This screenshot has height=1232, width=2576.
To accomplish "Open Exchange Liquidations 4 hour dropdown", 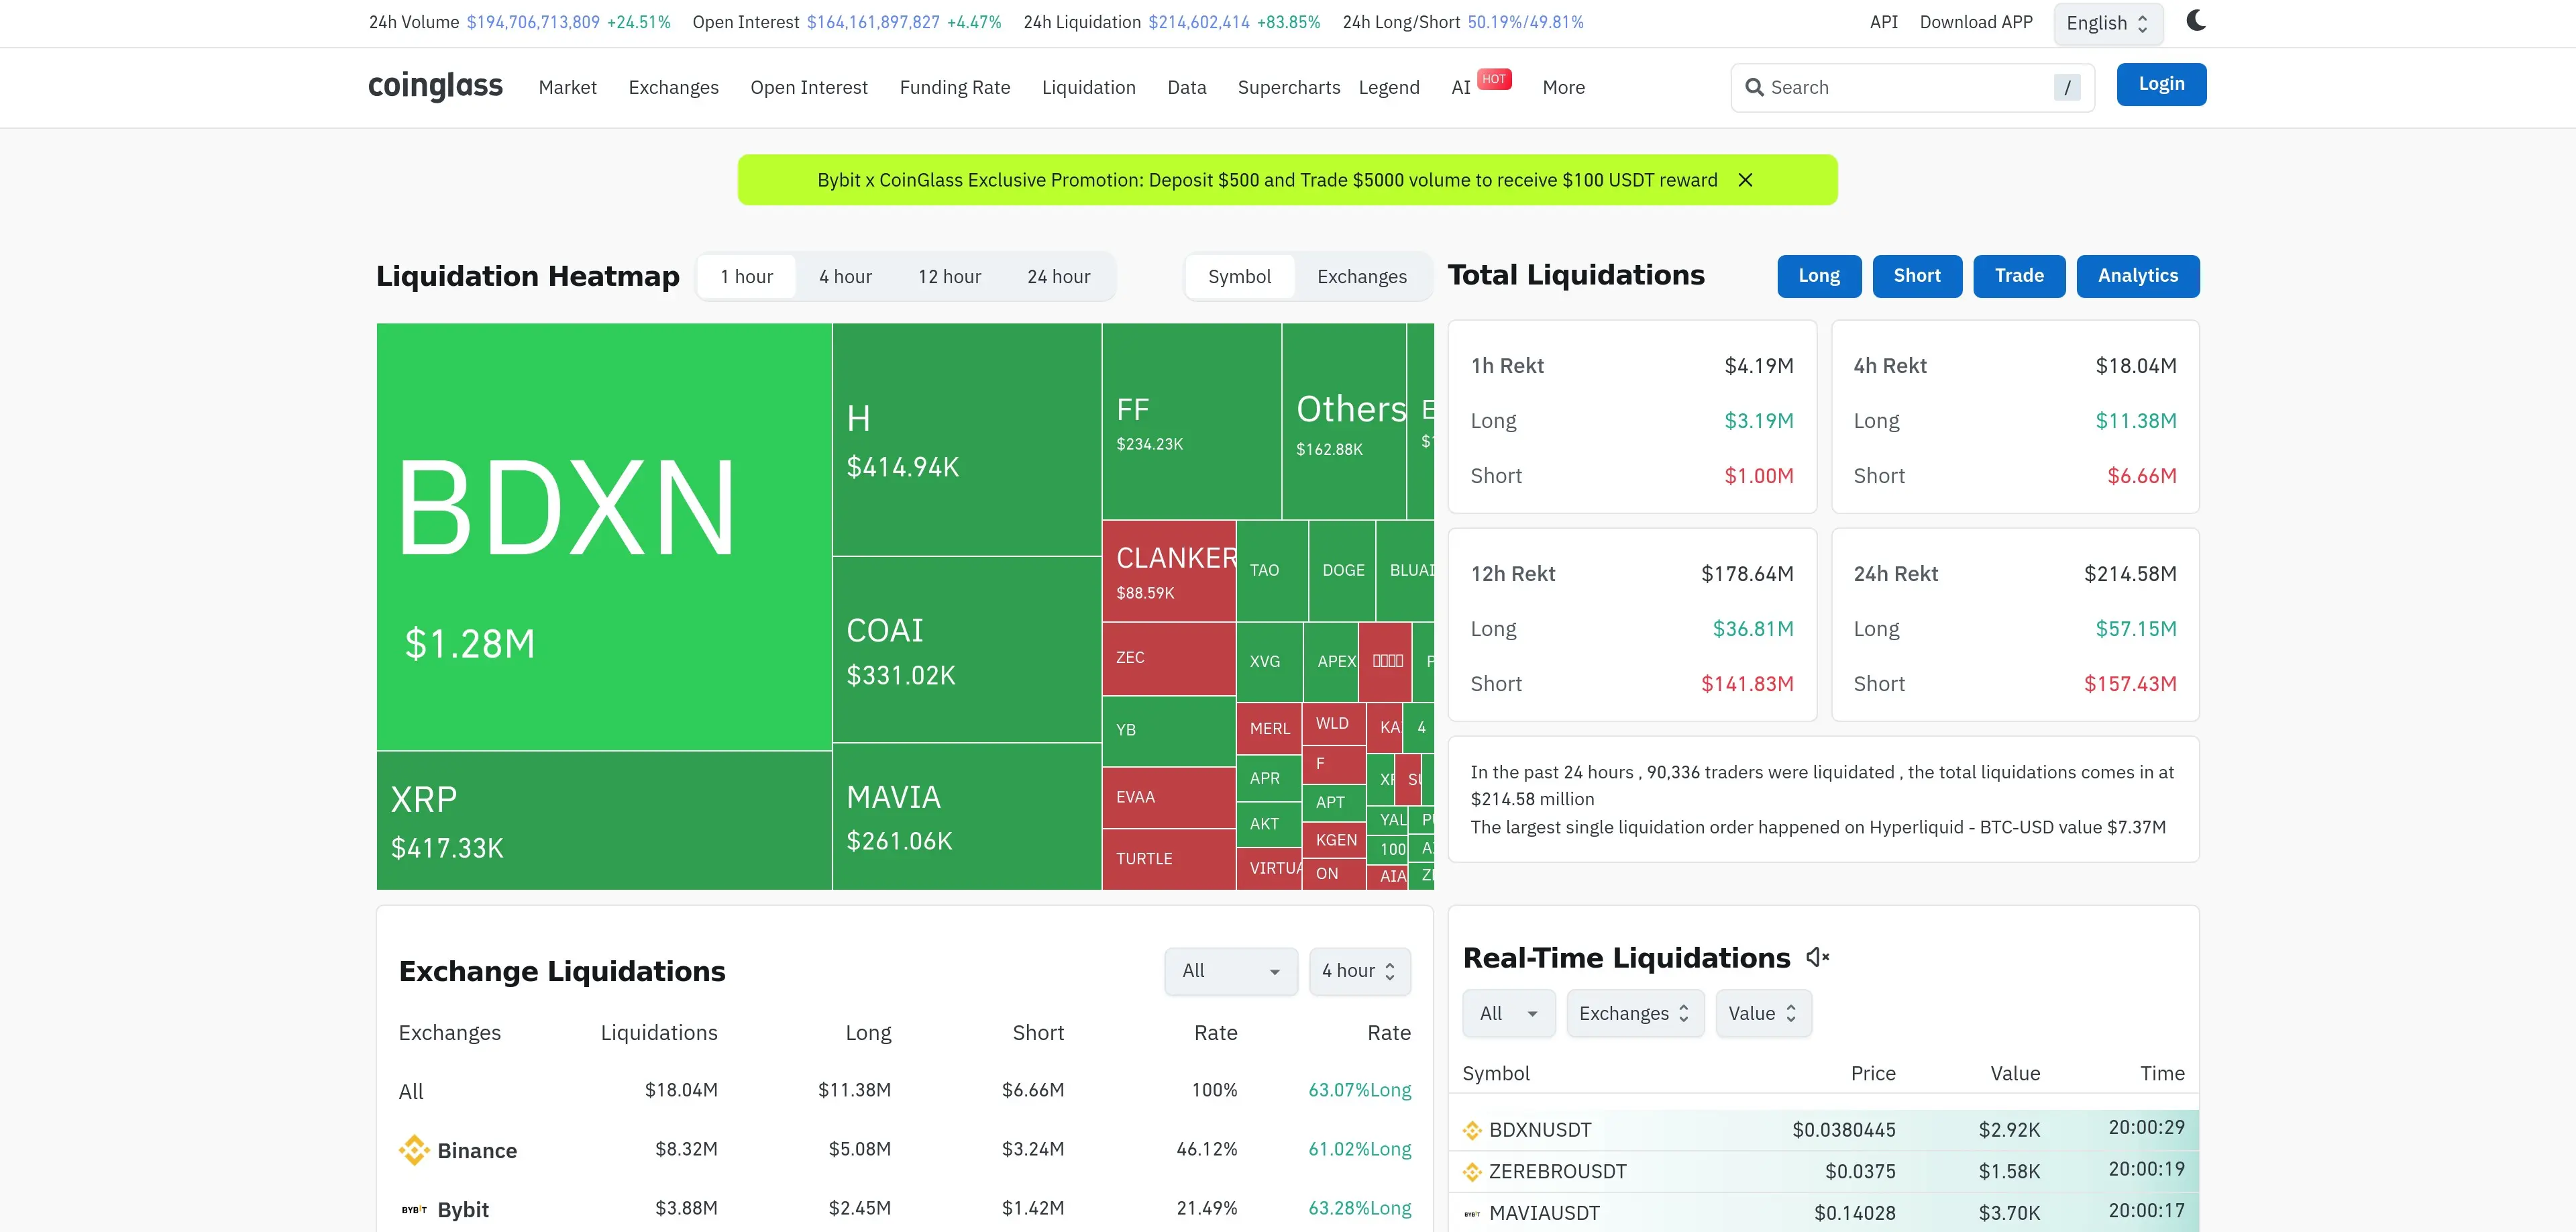I will (1359, 971).
